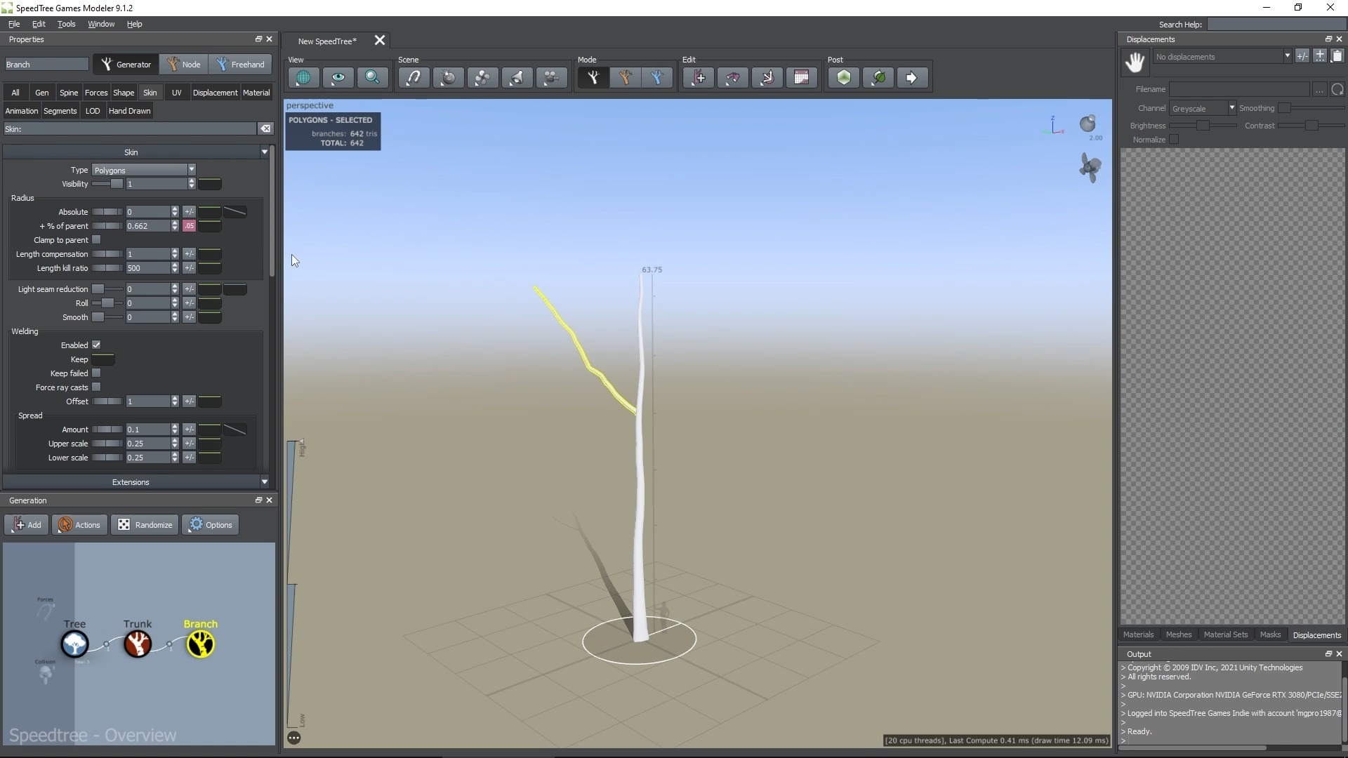Select white Generator mode icon in Mode

point(593,78)
